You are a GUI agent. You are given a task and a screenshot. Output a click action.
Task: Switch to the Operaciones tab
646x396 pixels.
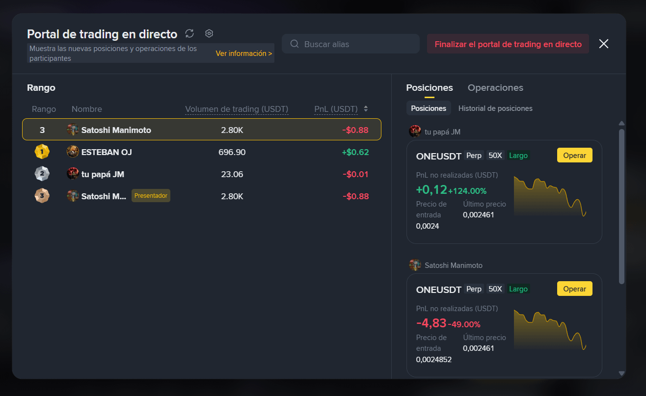coord(495,88)
